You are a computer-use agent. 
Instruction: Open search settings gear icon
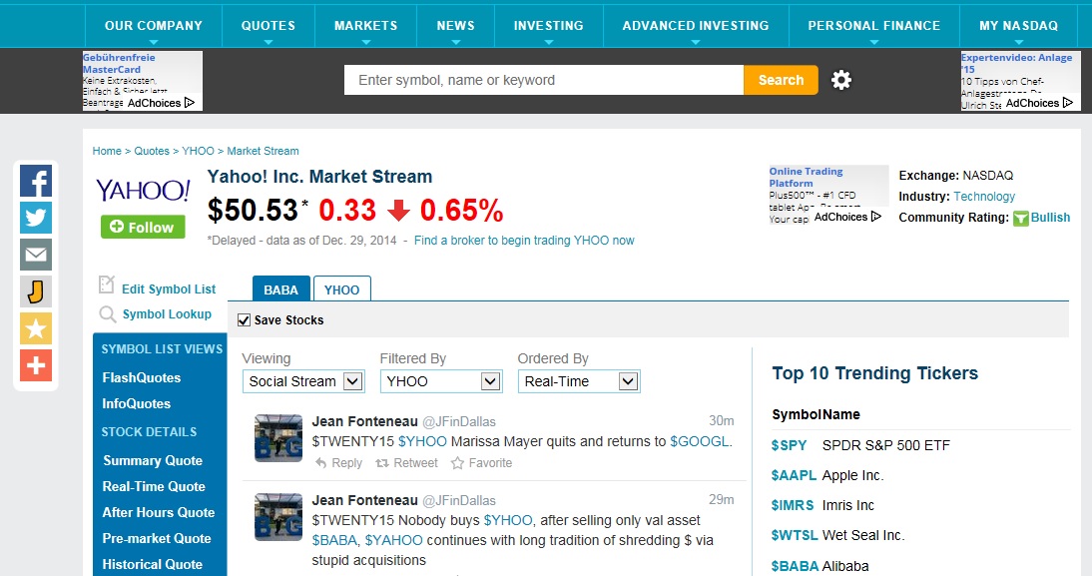click(x=841, y=80)
